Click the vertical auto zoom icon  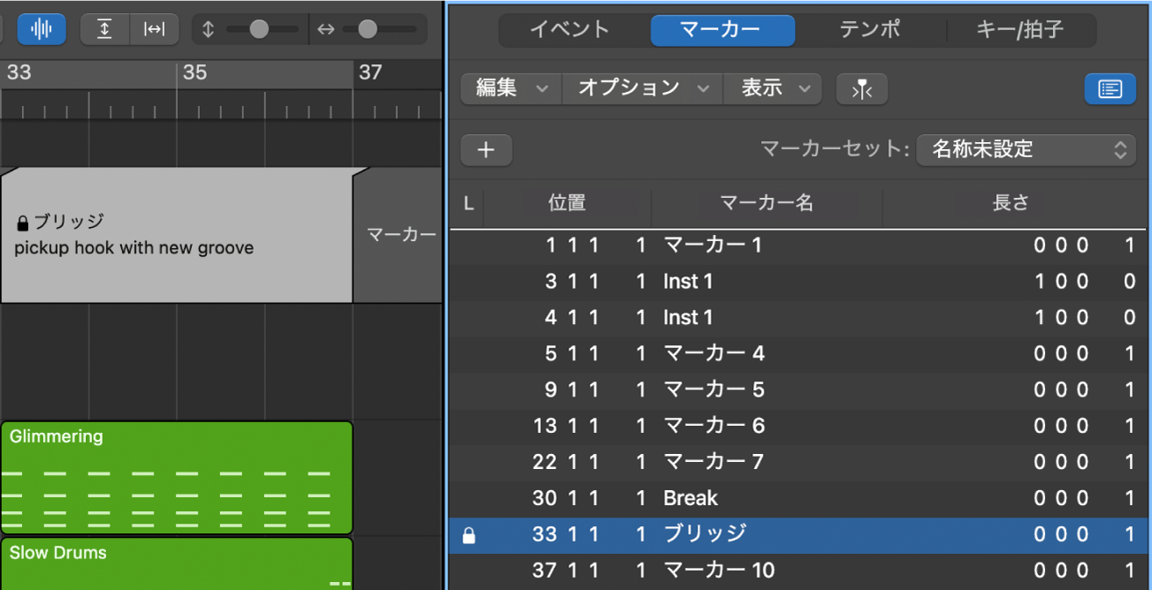click(x=103, y=28)
